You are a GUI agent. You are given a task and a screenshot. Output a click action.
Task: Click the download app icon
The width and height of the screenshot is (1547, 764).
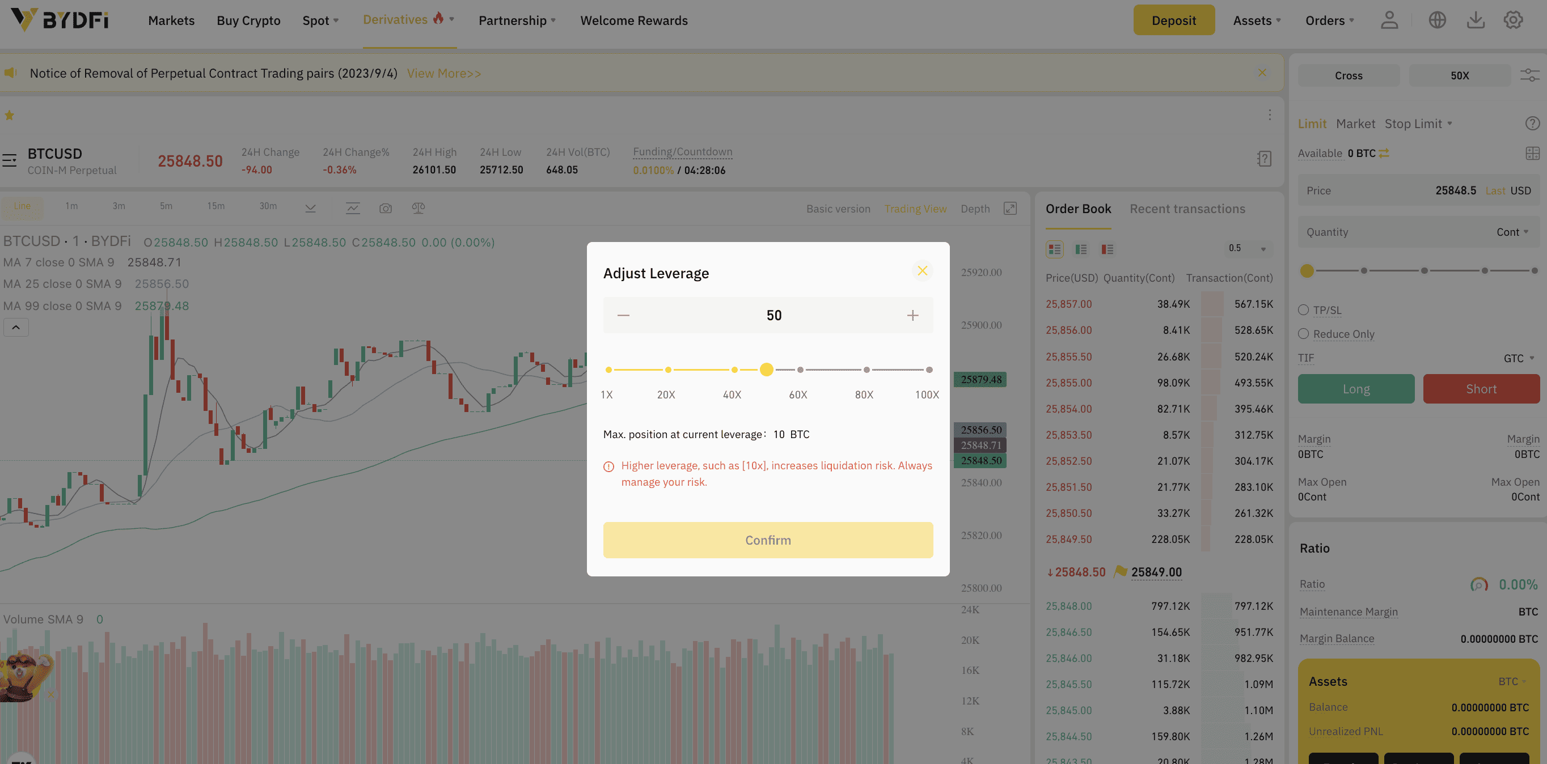[1476, 20]
